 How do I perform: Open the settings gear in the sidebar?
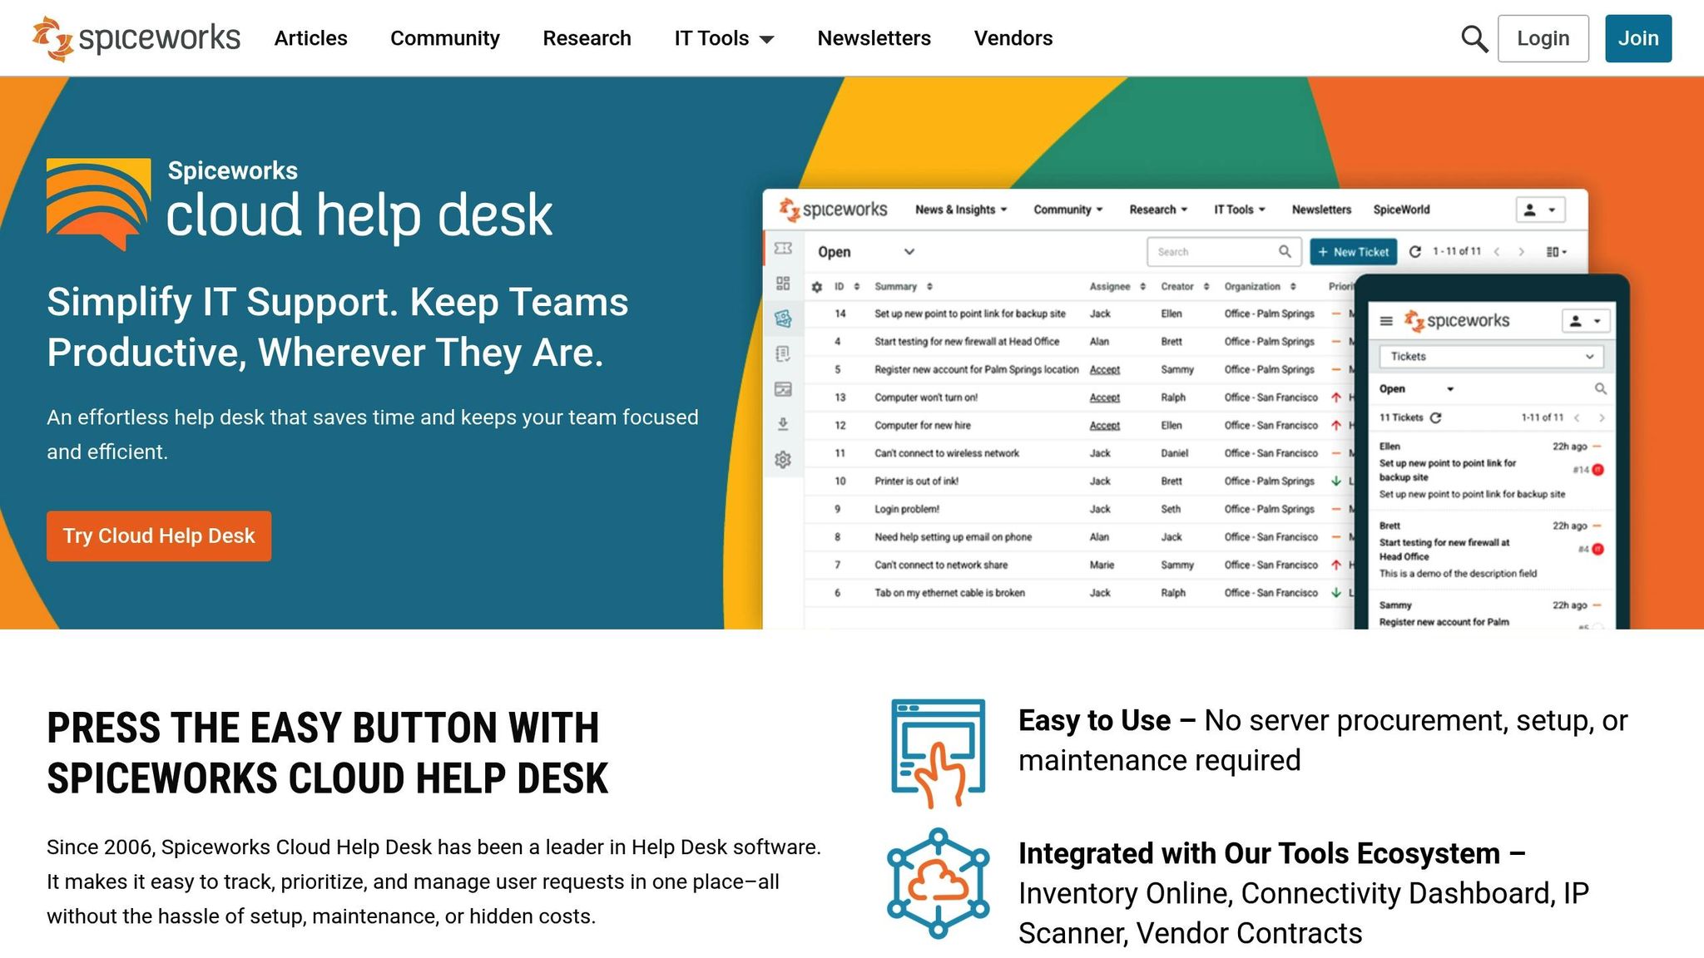point(782,458)
